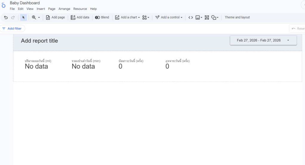The height and width of the screenshot is (165, 305).
Task: Click the Add report title text
Action: [39, 41]
